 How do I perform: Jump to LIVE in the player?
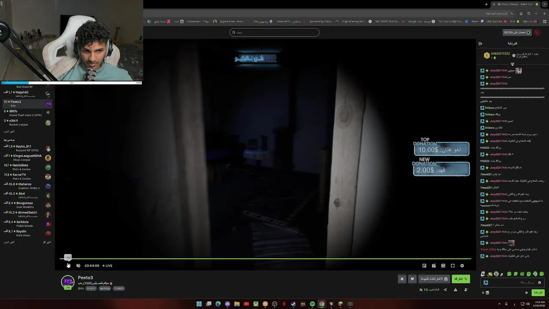pos(107,266)
